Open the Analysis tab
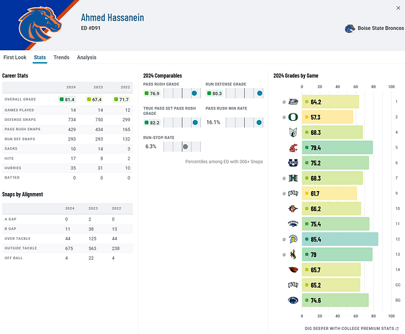 [x=87, y=58]
